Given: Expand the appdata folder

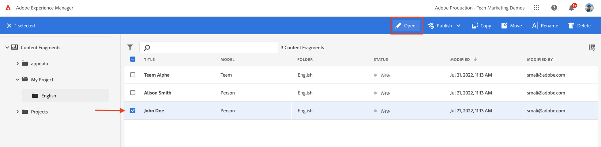Looking at the screenshot, I should point(17,63).
